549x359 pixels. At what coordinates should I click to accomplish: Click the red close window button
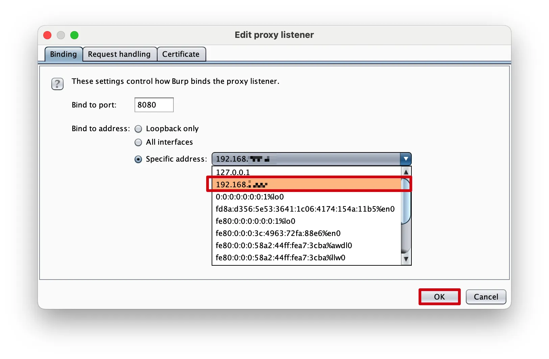pyautogui.click(x=48, y=35)
